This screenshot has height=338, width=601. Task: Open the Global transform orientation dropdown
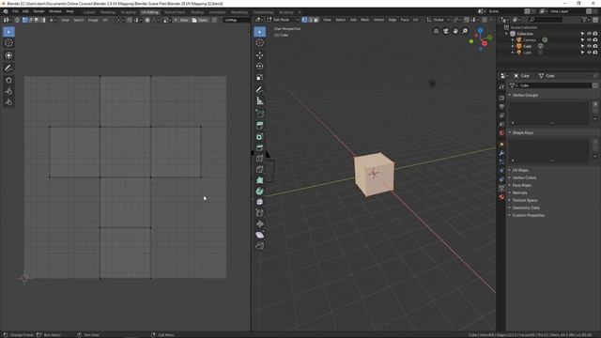439,20
